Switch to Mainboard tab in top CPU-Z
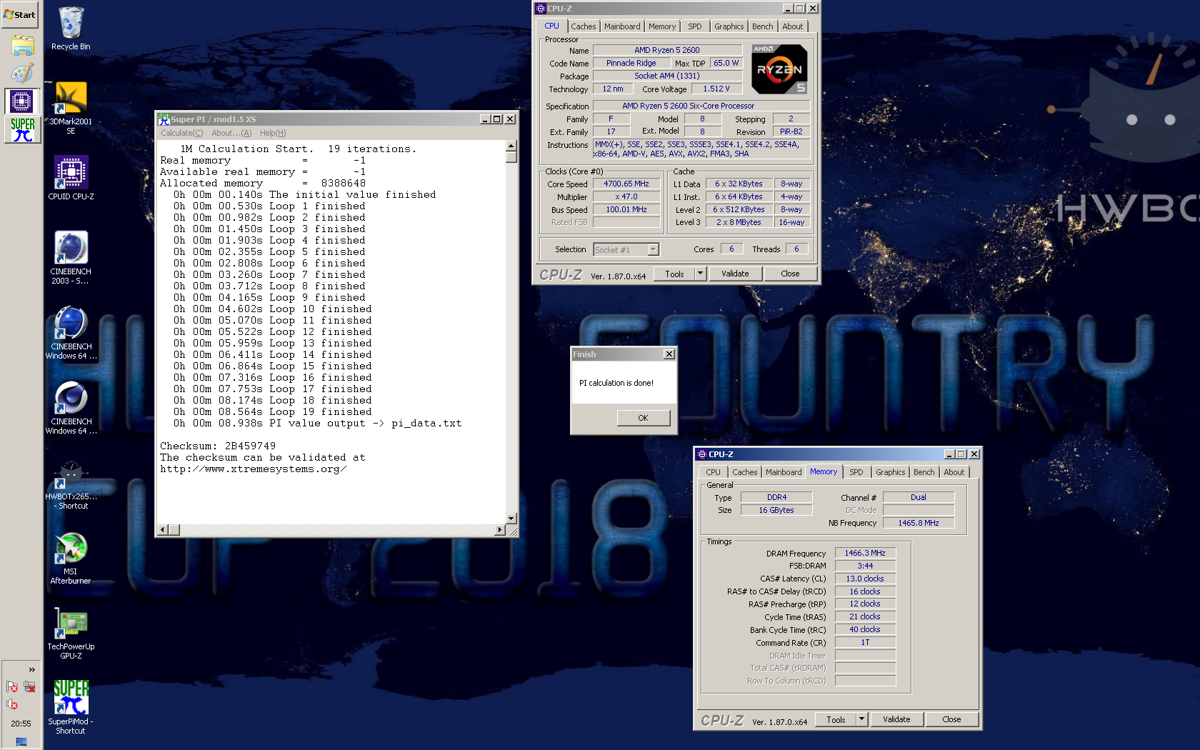This screenshot has height=750, width=1200. [x=622, y=26]
